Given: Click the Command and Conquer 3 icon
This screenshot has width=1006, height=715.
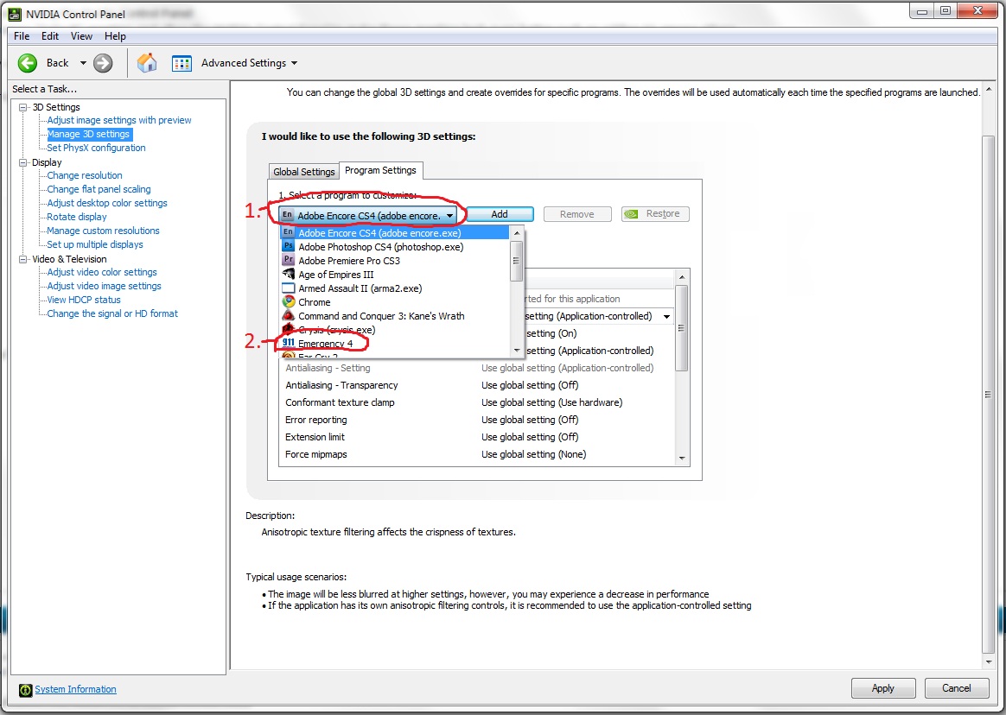Looking at the screenshot, I should [x=288, y=315].
